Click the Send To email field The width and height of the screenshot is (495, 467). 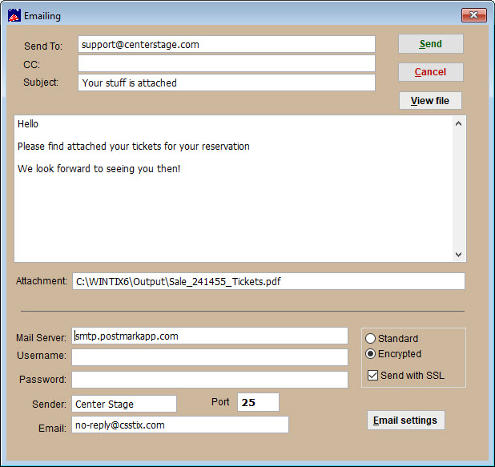[x=227, y=45]
